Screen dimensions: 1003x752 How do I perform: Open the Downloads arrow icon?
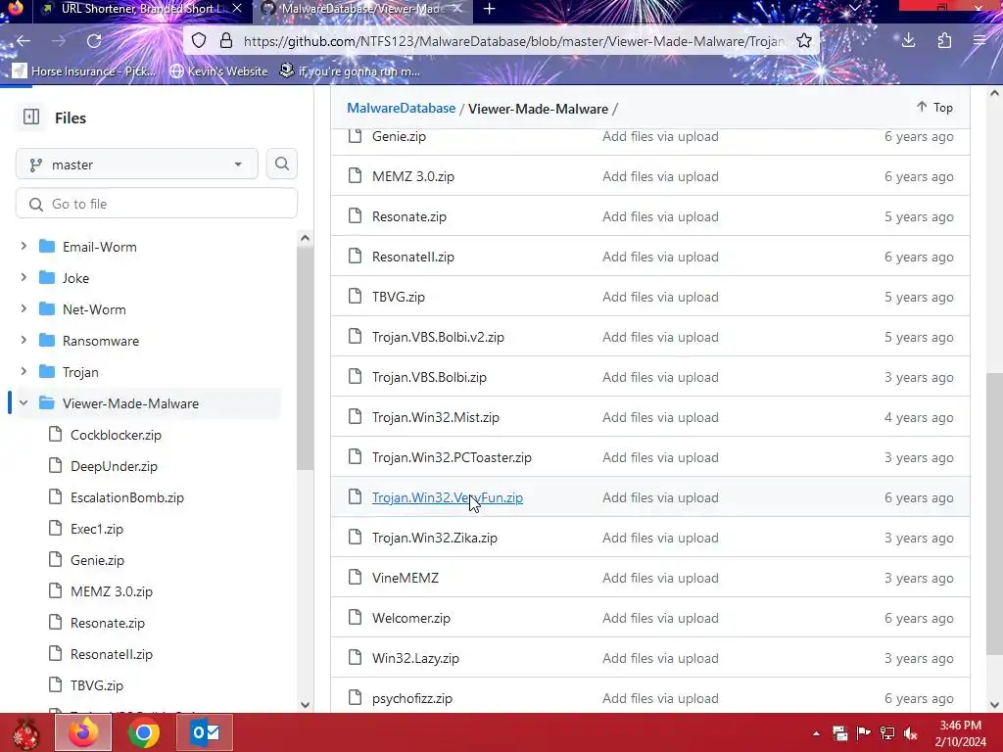908,41
